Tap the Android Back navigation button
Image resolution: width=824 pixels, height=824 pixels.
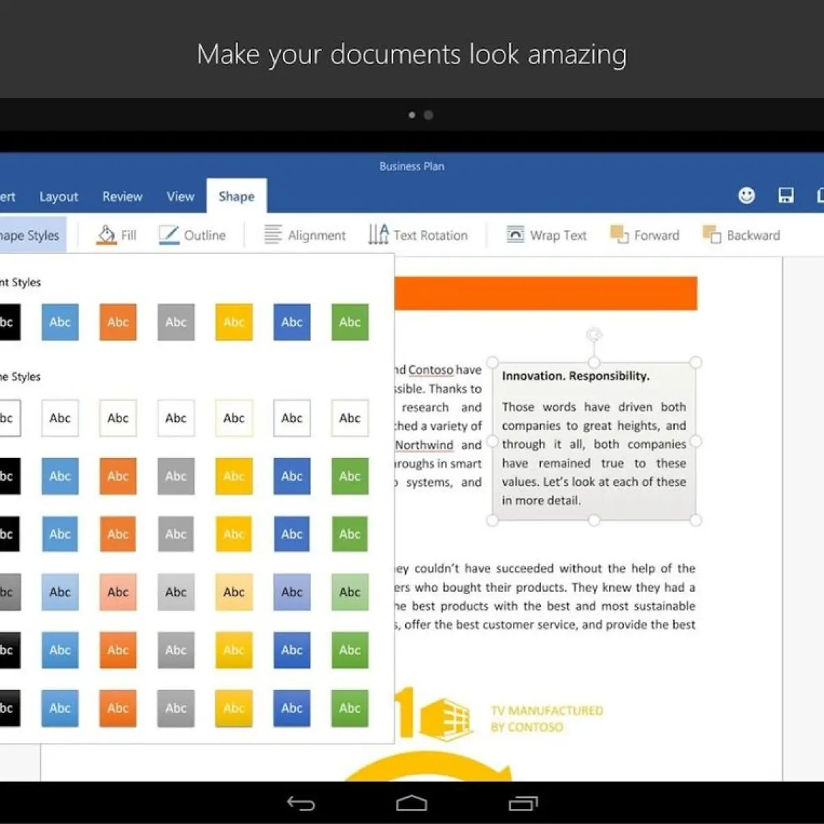pos(301,803)
